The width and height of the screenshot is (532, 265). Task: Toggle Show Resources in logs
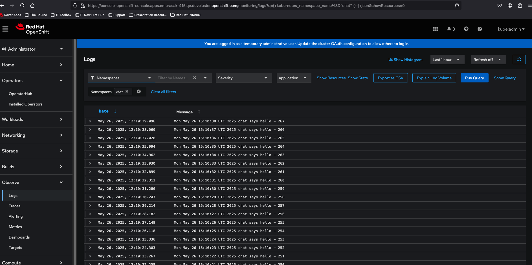tap(331, 78)
